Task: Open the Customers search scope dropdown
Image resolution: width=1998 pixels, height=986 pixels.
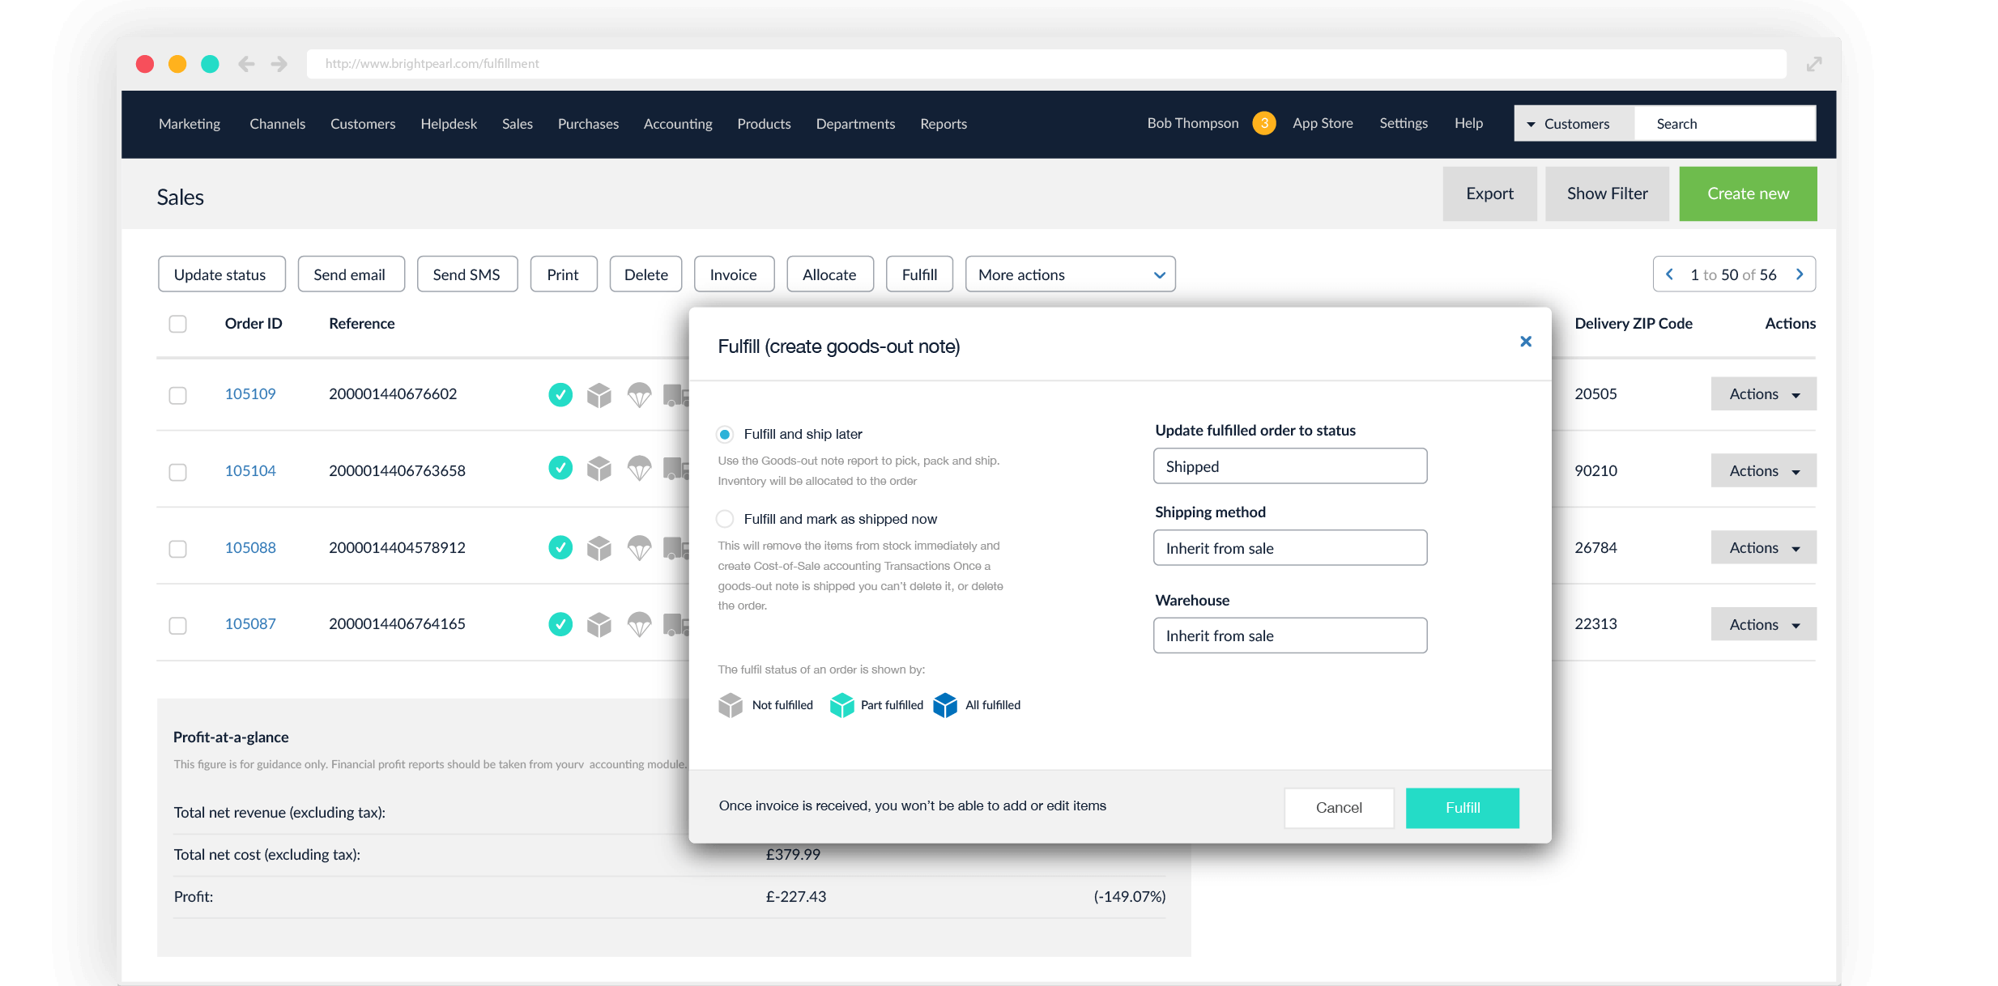Action: click(x=1574, y=124)
